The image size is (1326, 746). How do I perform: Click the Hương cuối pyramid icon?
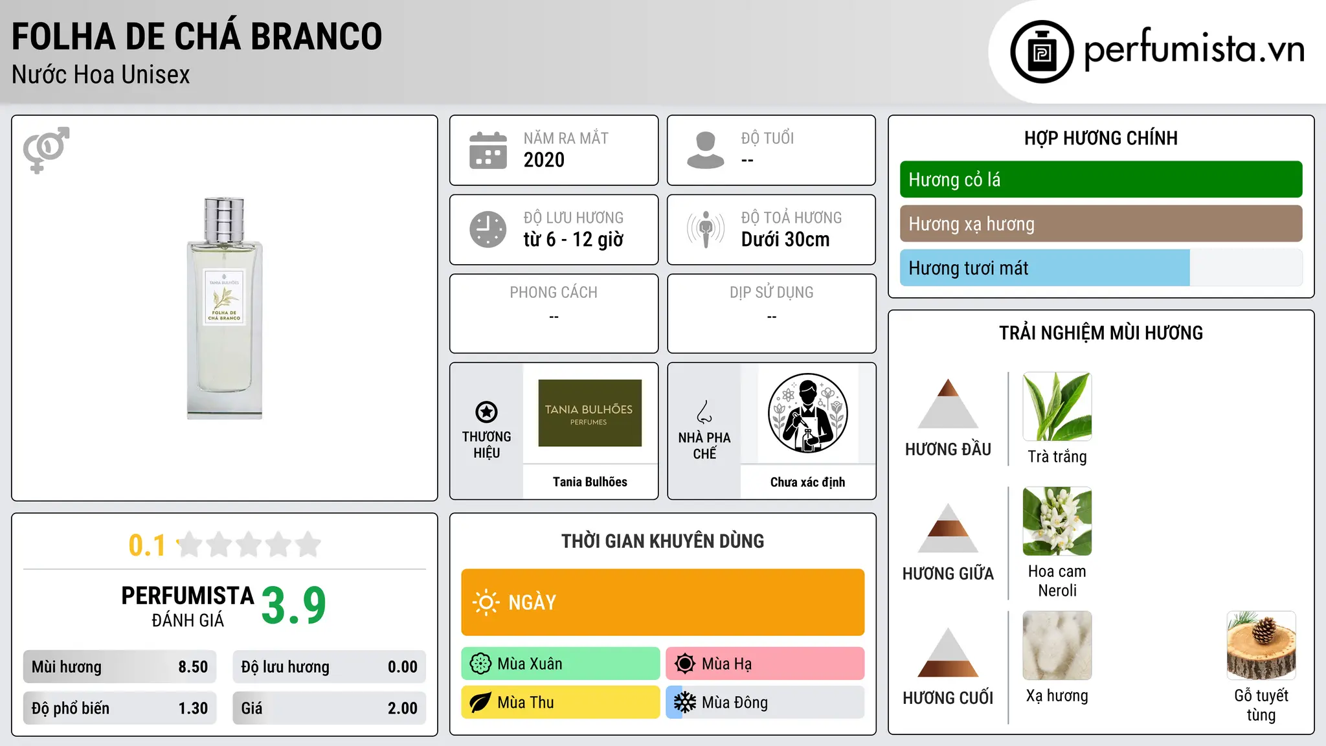(x=948, y=652)
